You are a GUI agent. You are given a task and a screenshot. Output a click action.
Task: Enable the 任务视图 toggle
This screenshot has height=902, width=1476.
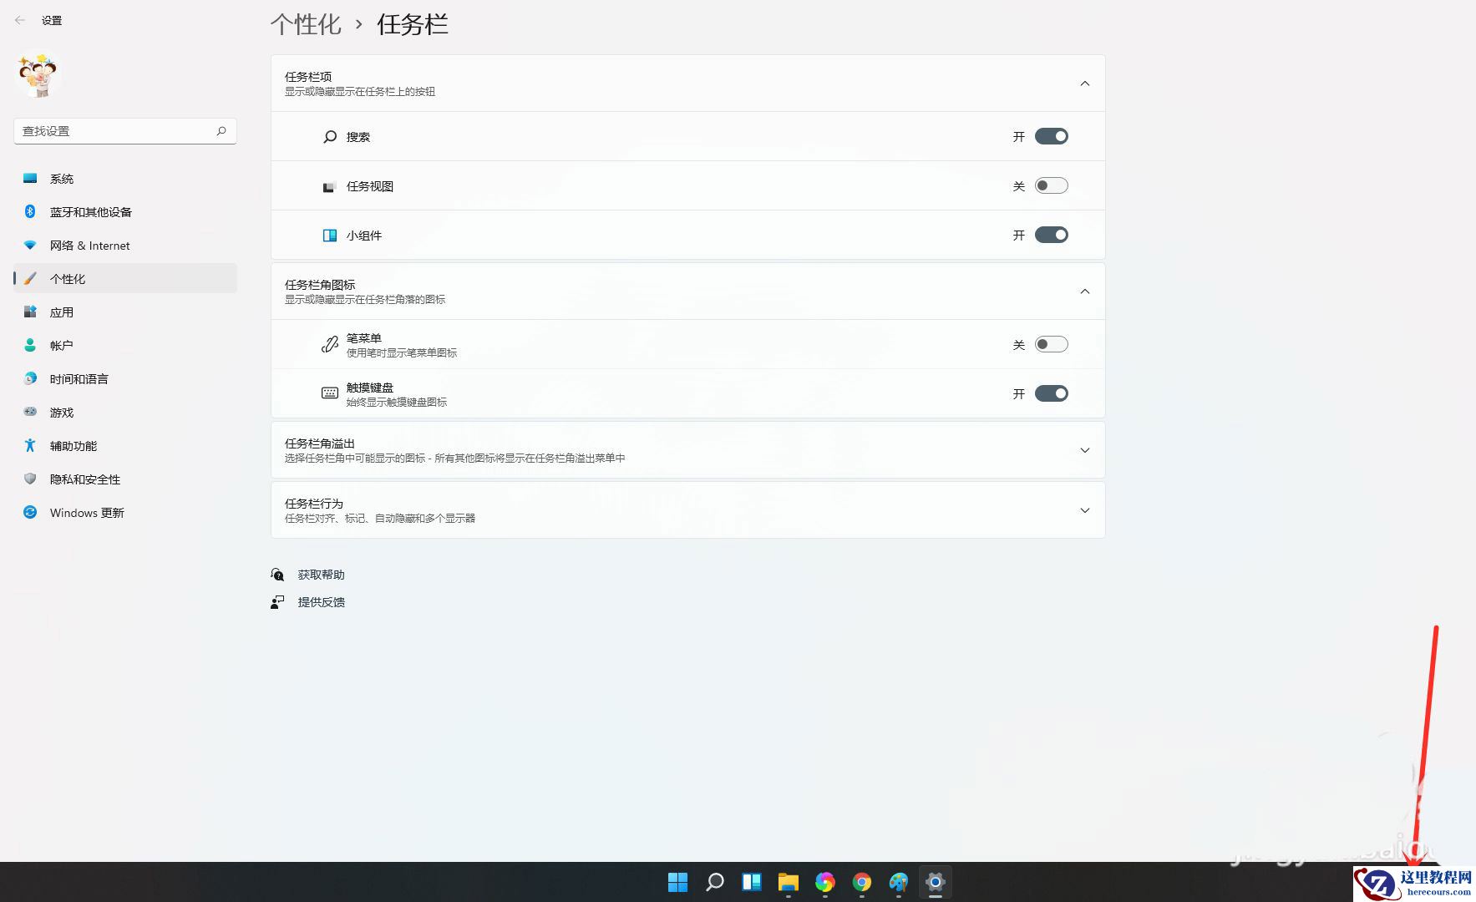[1051, 185]
